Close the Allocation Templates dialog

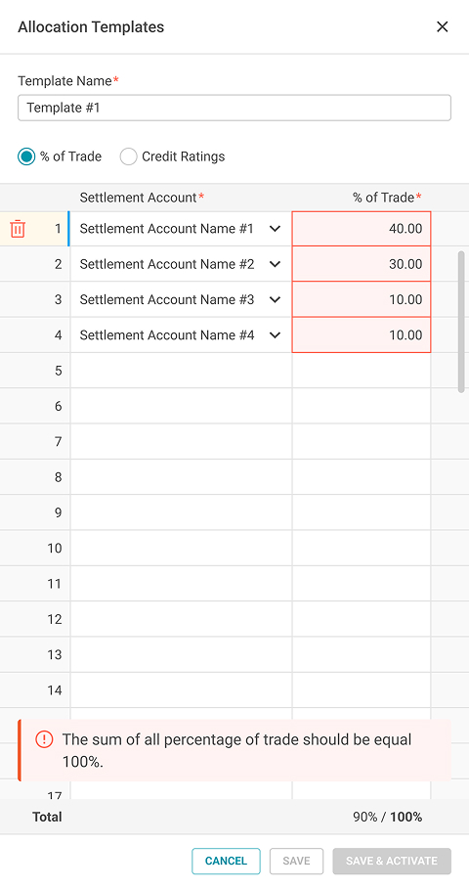tap(442, 26)
